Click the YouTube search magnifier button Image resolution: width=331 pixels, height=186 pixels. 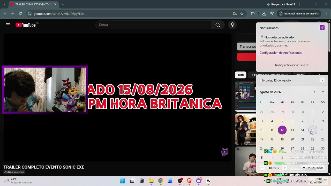(218, 25)
